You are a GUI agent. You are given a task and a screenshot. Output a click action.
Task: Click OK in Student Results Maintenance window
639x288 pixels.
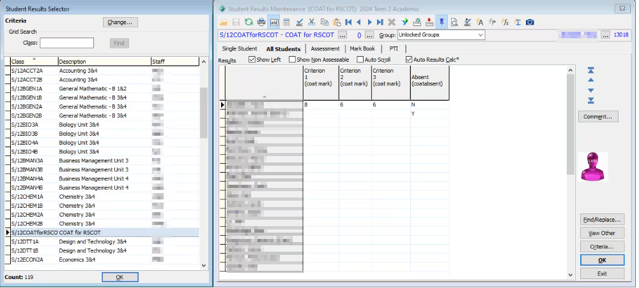click(603, 260)
